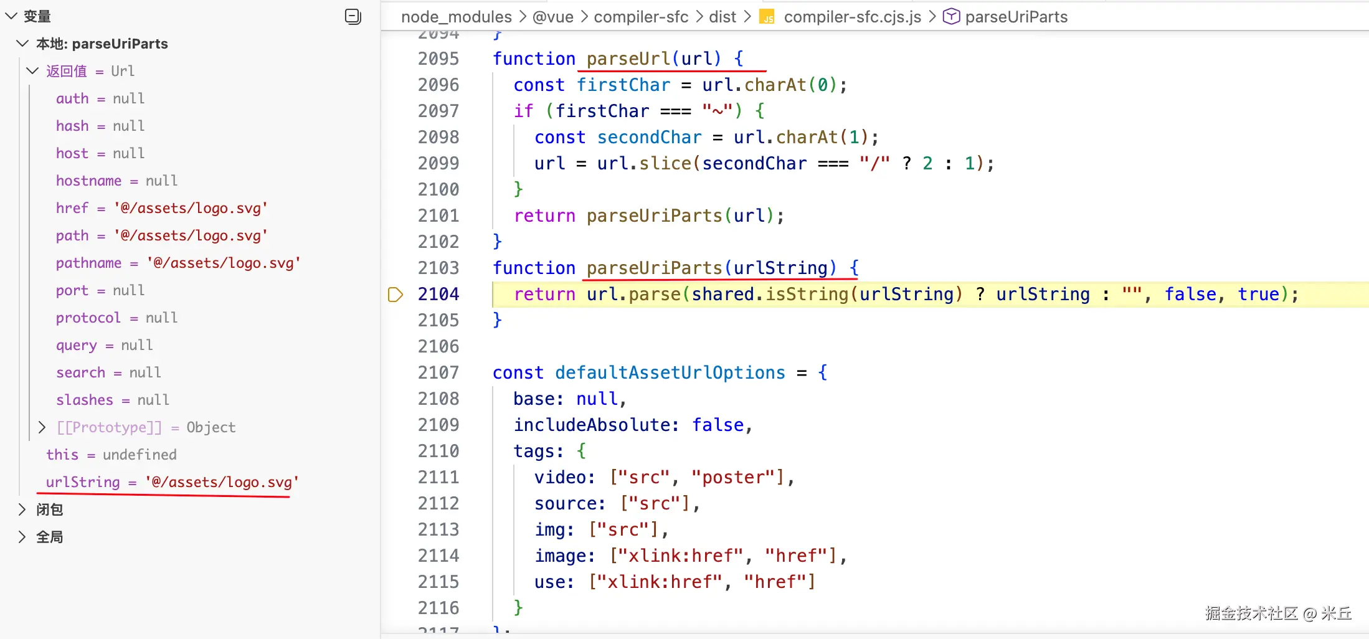Image resolution: width=1369 pixels, height=639 pixels.
Task: Click the breakpoint marker beside line 2104
Action: (396, 295)
